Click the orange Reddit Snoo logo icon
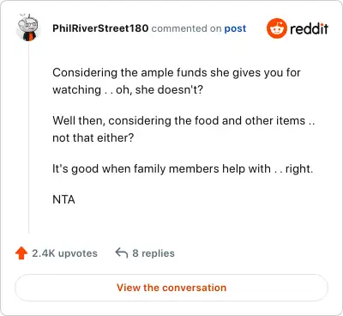This screenshot has width=343, height=316. (x=277, y=28)
